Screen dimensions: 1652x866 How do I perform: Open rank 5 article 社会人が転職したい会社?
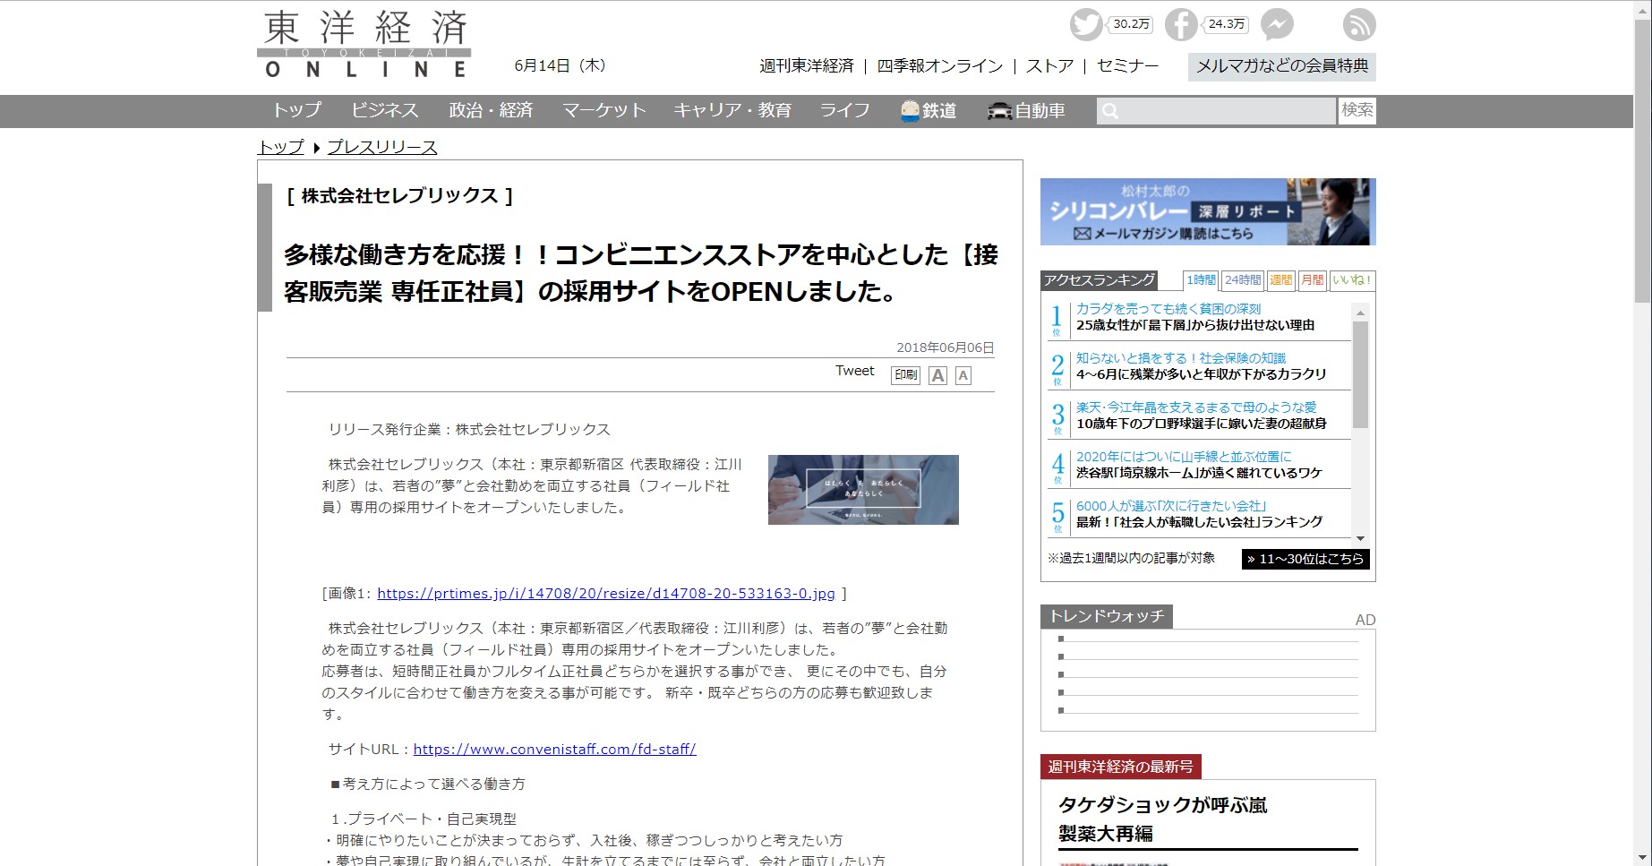[1199, 522]
